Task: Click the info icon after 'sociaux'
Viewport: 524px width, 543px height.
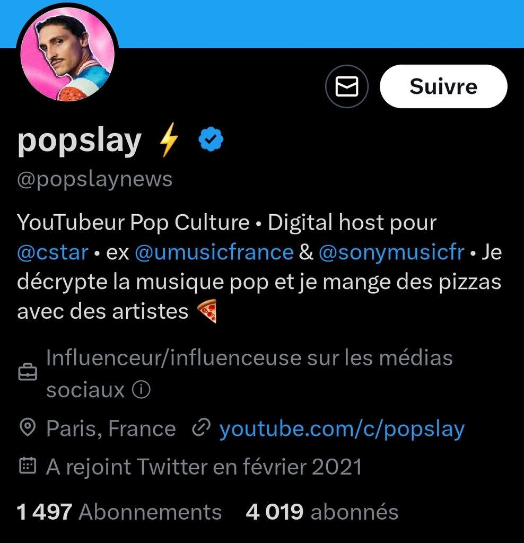Action: pos(141,390)
